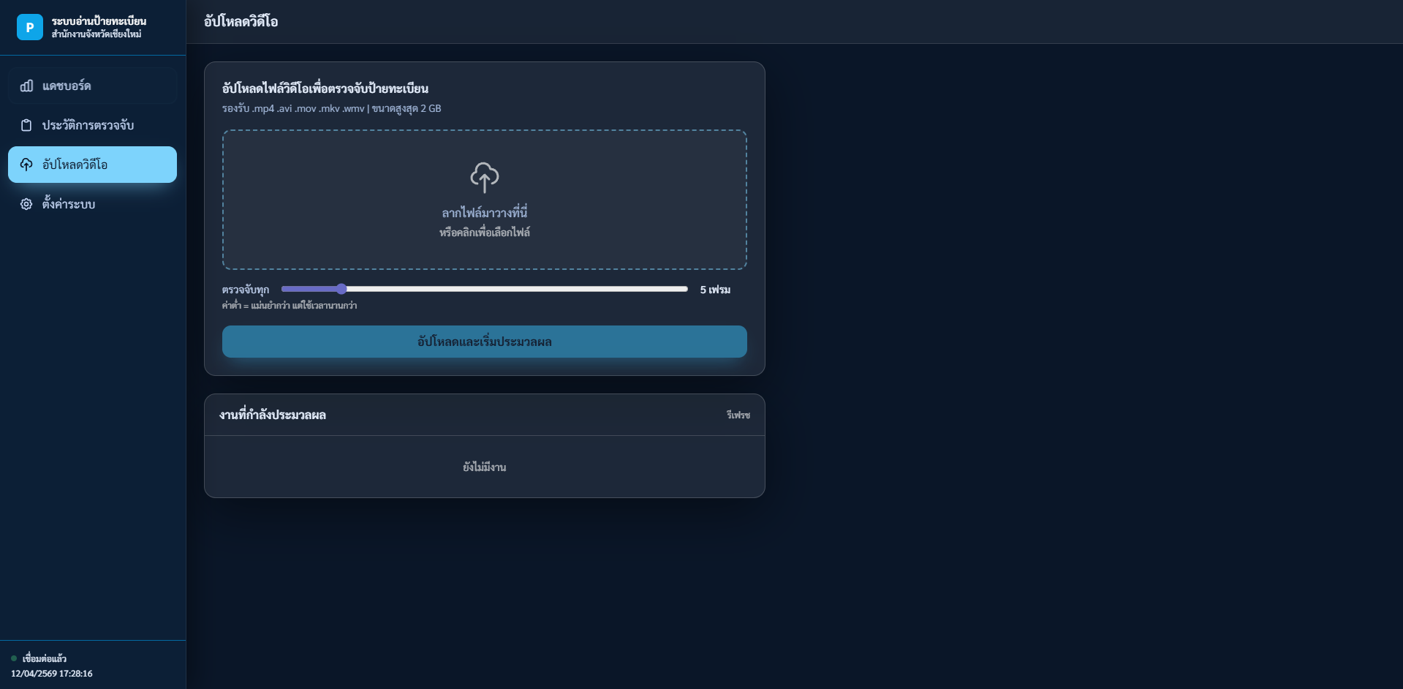Screen dimensions: 1403x689
Task: Open system settings via the gear icon
Action: (26, 204)
